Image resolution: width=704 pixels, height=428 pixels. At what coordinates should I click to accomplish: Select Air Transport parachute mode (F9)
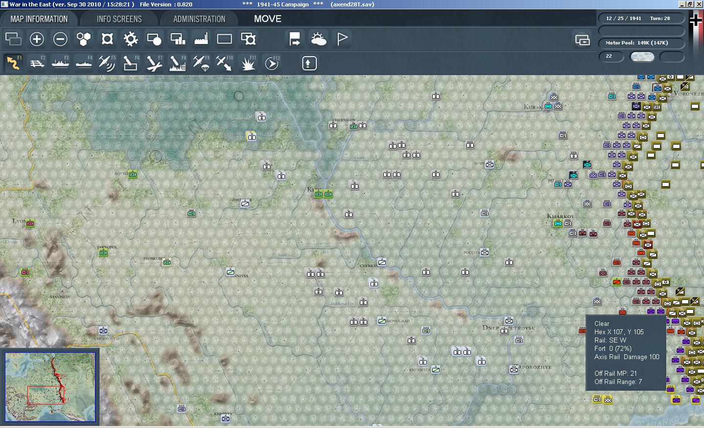click(201, 63)
